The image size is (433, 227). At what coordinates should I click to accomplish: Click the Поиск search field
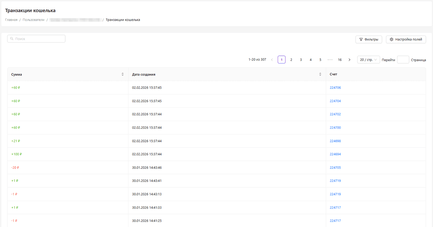pos(36,39)
